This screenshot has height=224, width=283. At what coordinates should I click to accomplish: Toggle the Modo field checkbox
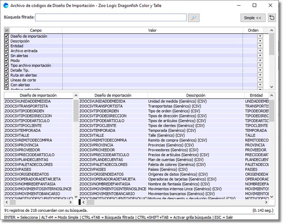(x=7, y=60)
